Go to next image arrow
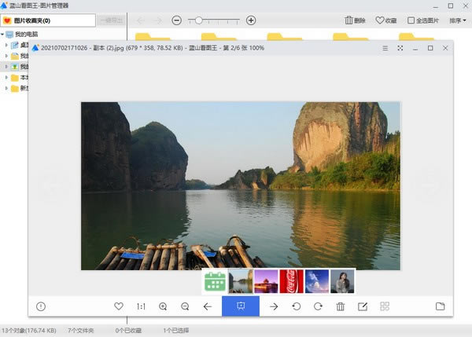Image resolution: width=472 pixels, height=337 pixels. tap(274, 306)
